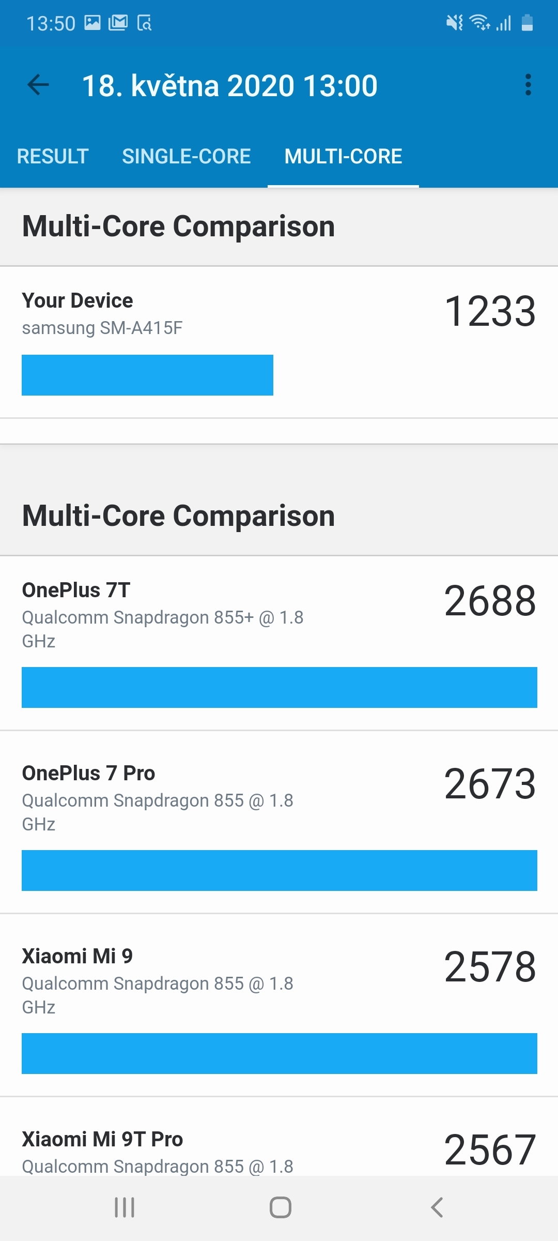
Task: Select the MULTI-CORE tab
Action: tap(343, 156)
